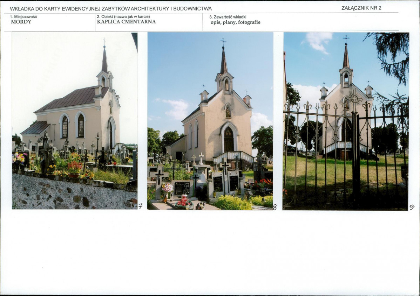Click chapel front photograph numbered 8
Viewport: 420px width, 296px height.
tap(210, 121)
